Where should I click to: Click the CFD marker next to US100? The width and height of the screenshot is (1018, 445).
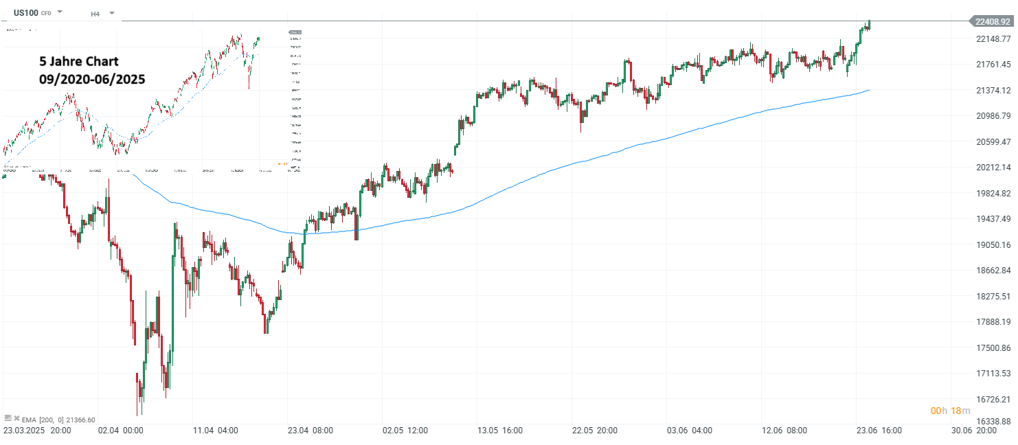point(46,12)
